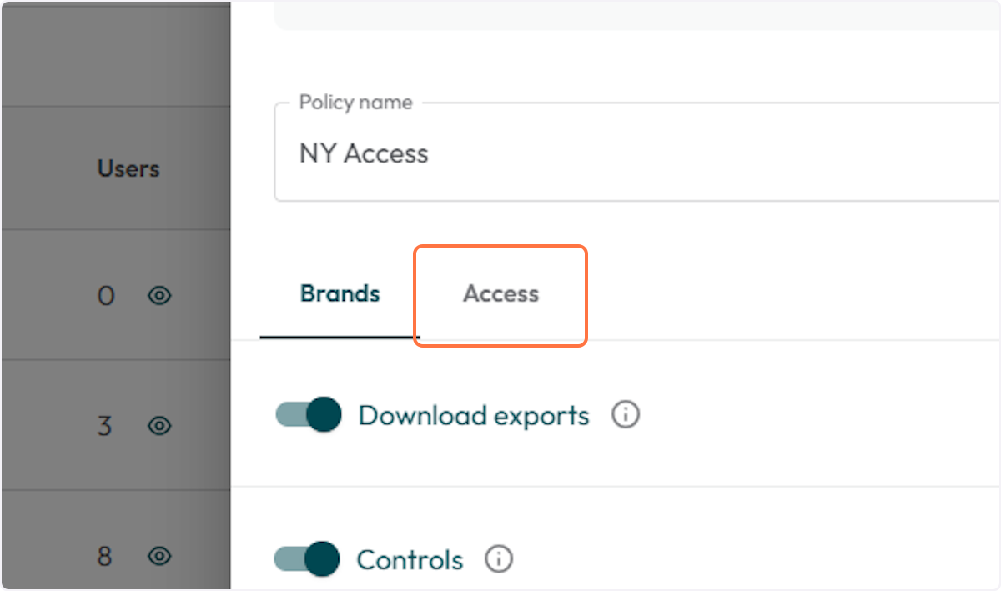Switch to the Access tab
The height and width of the screenshot is (591, 1001).
pos(500,294)
